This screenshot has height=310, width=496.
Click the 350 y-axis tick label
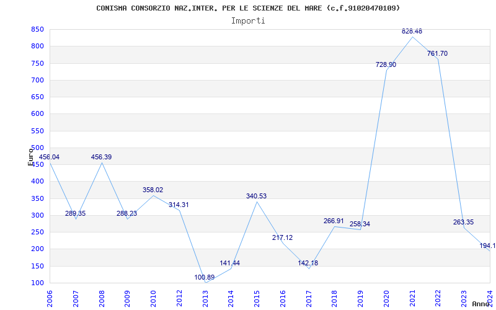37,199
